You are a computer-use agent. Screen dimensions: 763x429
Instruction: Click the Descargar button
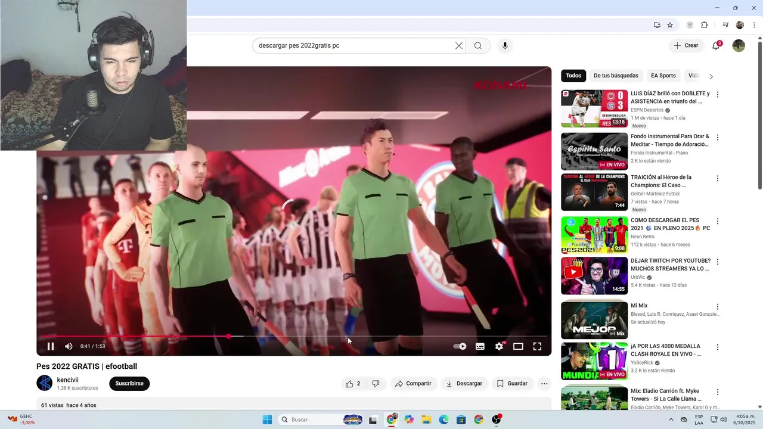464,384
